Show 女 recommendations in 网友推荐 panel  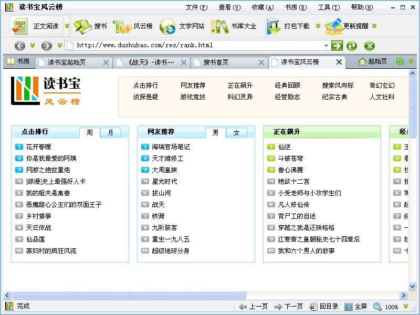click(x=237, y=133)
